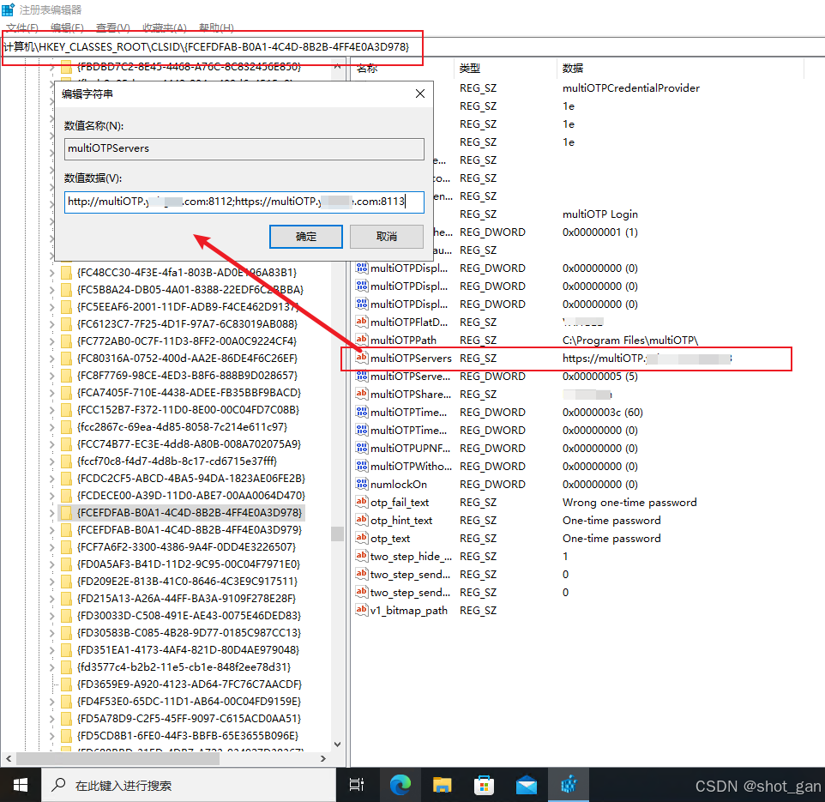Open the 帮助(H) menu
The image size is (825, 802).
[x=216, y=27]
